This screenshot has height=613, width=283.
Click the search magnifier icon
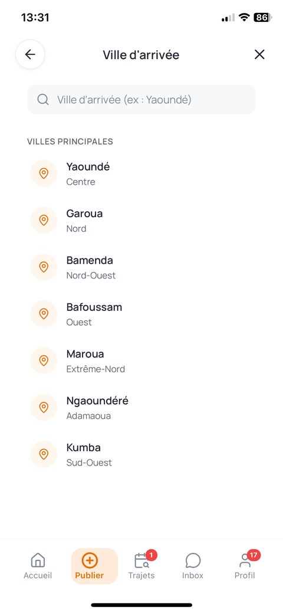[43, 99]
